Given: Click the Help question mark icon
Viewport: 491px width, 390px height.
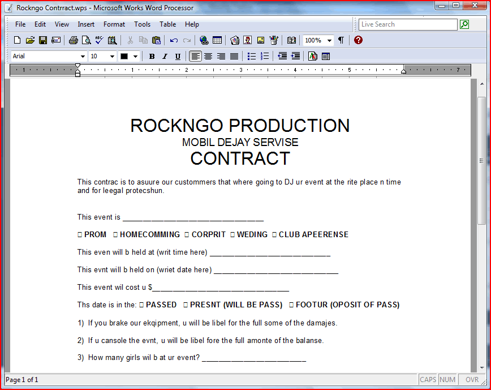Looking at the screenshot, I should tap(358, 40).
